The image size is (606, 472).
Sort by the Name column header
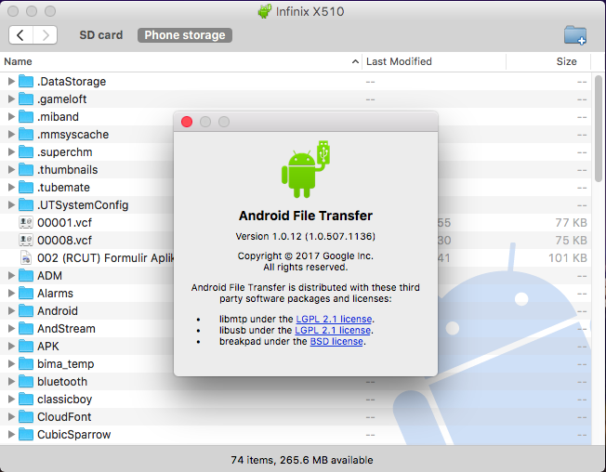(x=181, y=61)
